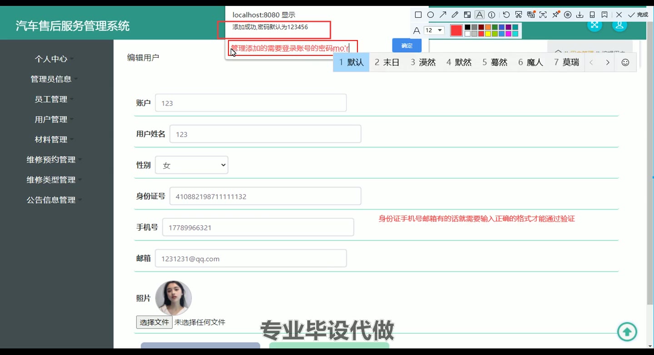Pick the cyan color swatch
Image resolution: width=654 pixels, height=355 pixels.
515,34
